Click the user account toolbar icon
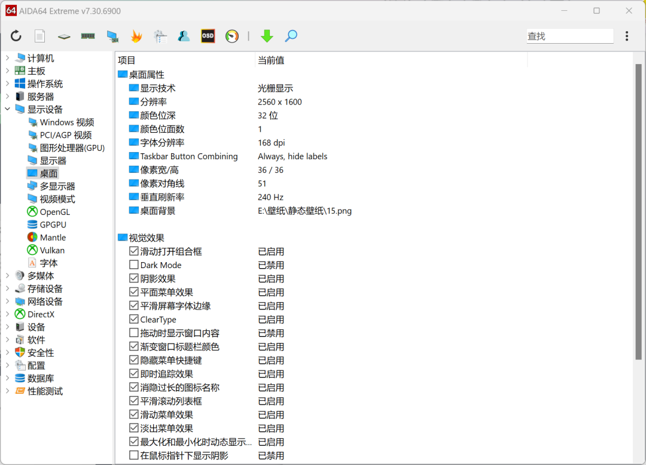Viewport: 646px width, 465px height. pyautogui.click(x=184, y=37)
